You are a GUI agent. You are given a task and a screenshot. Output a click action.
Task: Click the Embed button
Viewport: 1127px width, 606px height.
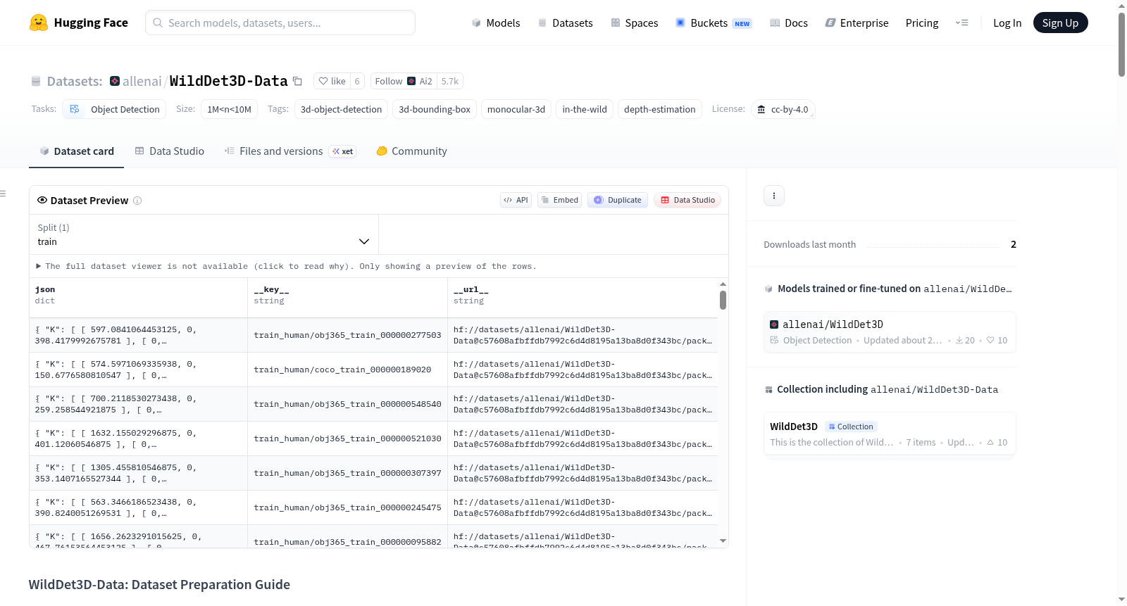click(x=559, y=200)
